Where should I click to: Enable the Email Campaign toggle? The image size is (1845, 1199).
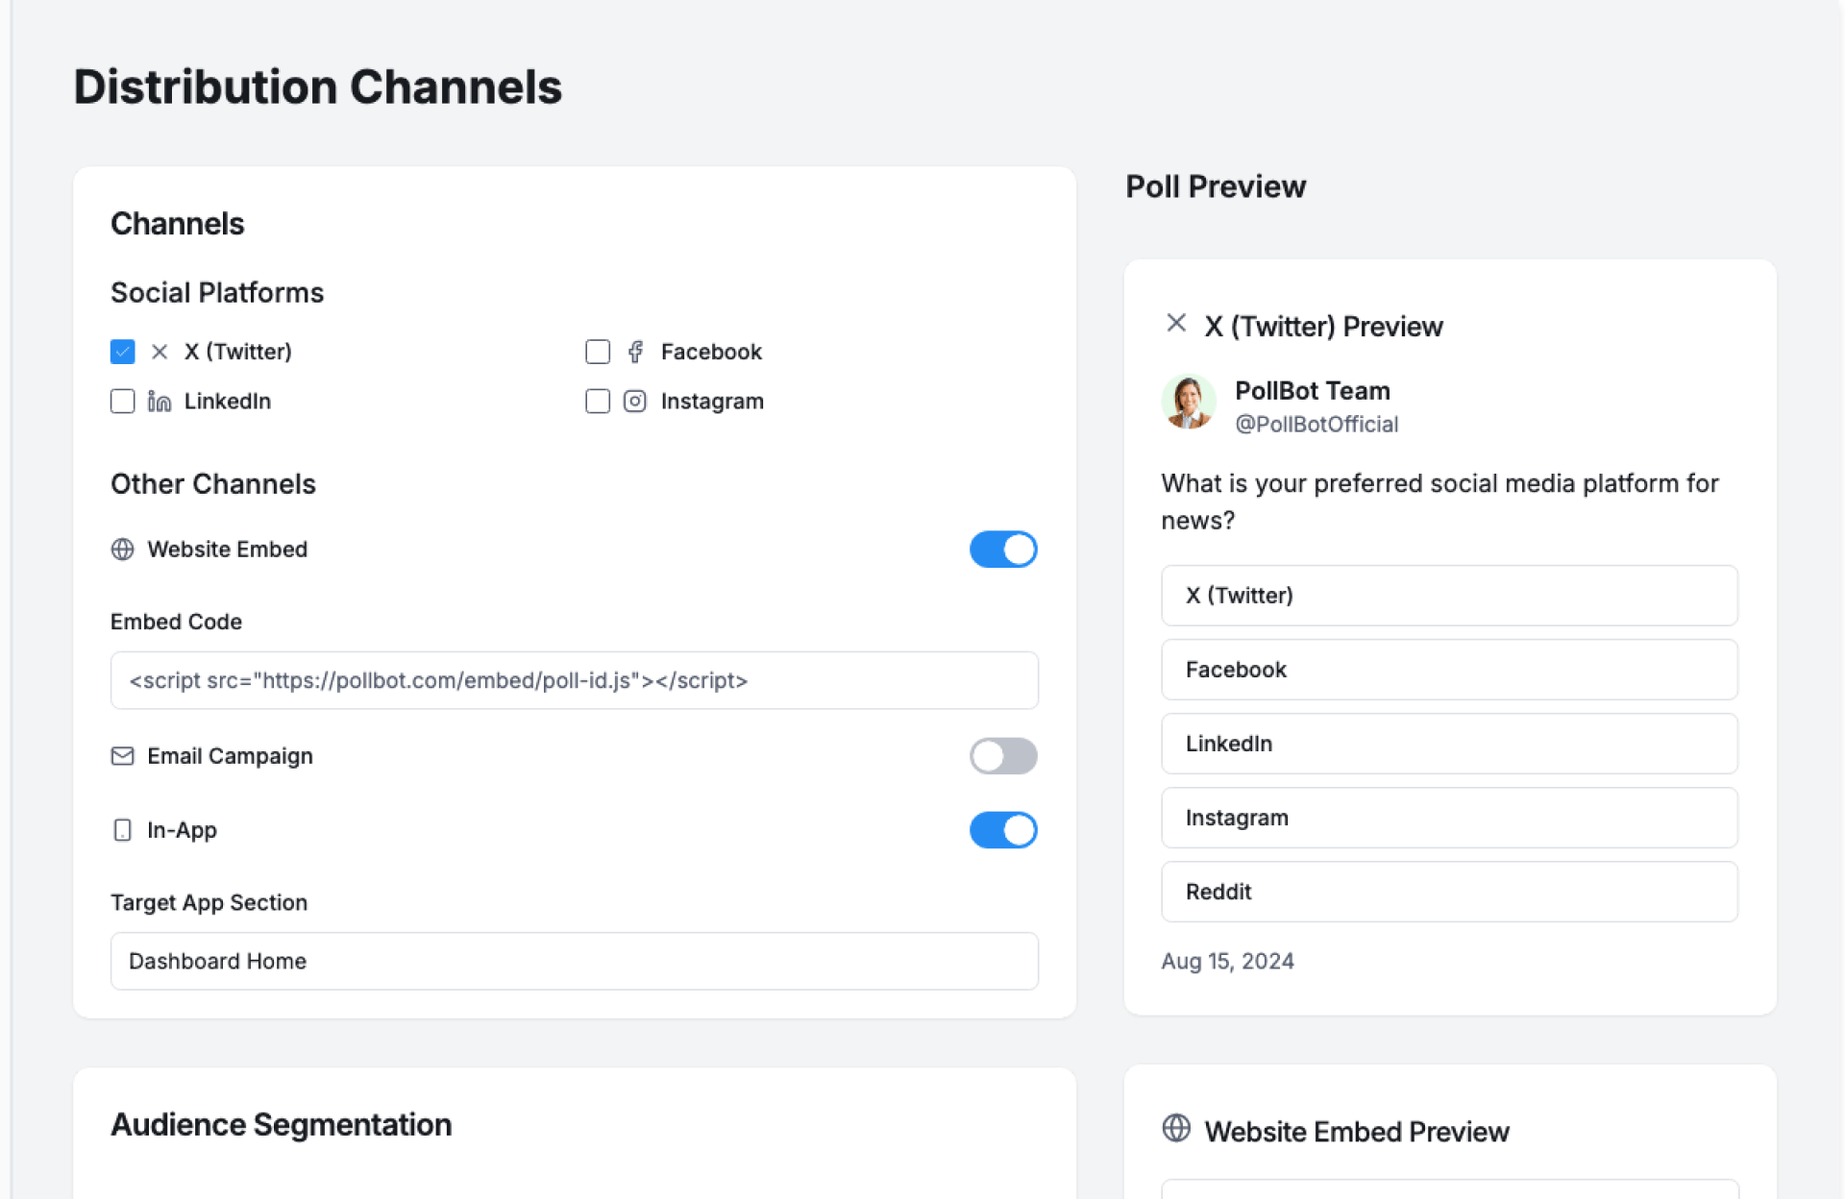pos(1003,756)
